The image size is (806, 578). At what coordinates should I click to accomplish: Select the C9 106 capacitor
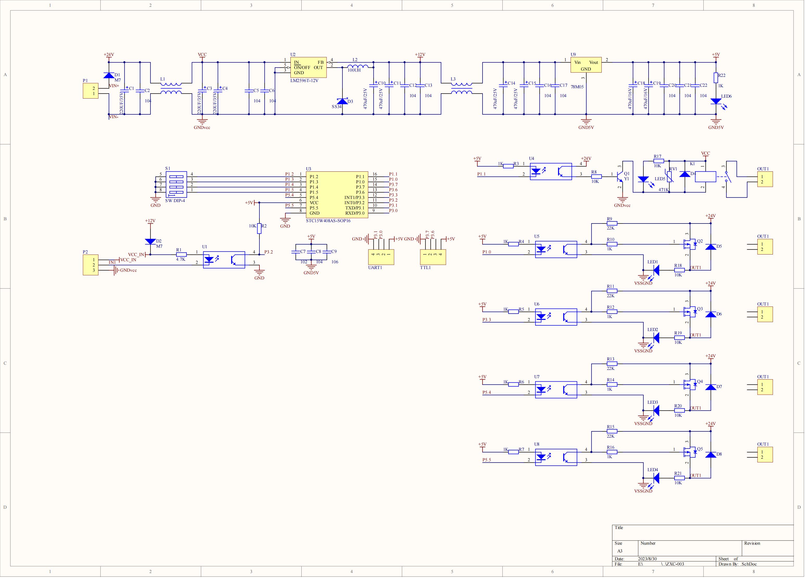pyautogui.click(x=327, y=252)
